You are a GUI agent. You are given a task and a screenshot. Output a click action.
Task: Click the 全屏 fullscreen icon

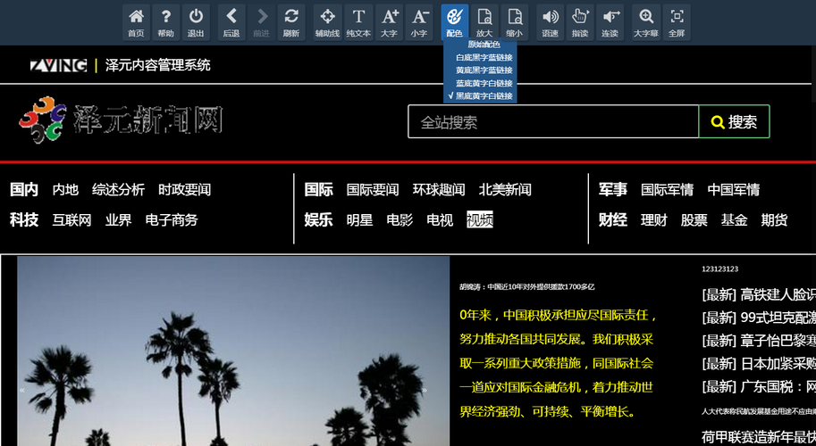pos(677,22)
